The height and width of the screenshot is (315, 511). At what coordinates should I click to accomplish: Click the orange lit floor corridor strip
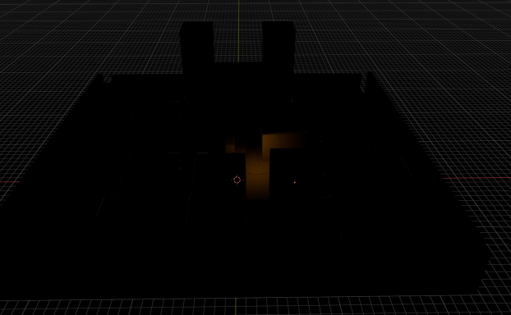click(x=257, y=172)
